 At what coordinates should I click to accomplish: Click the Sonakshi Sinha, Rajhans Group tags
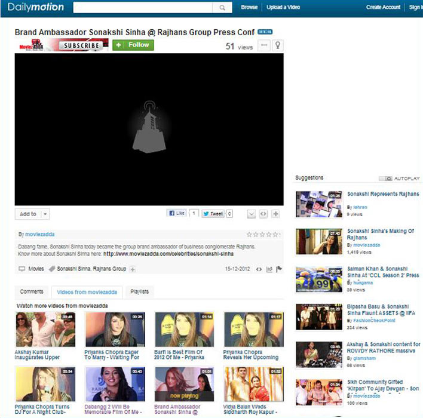91,269
